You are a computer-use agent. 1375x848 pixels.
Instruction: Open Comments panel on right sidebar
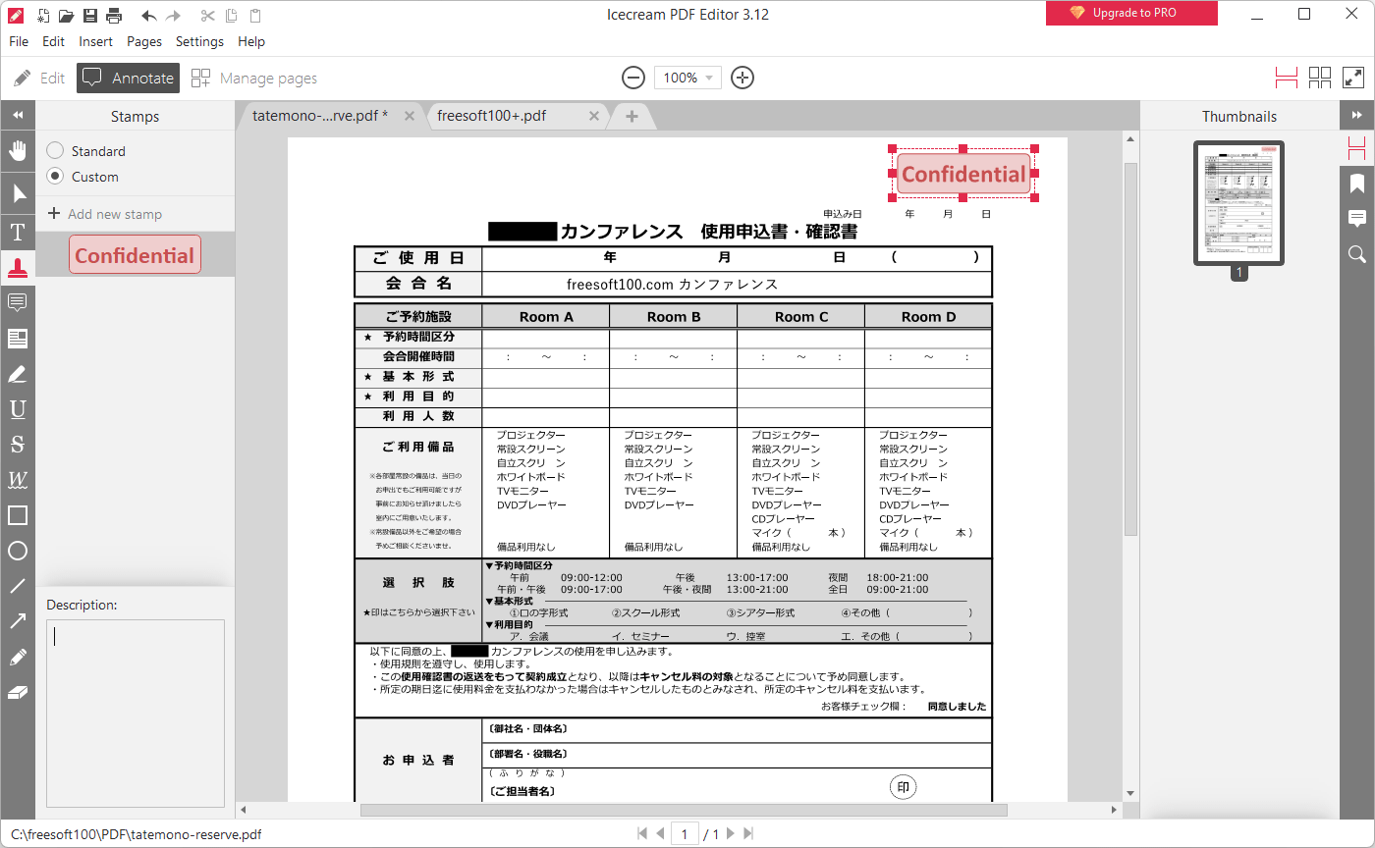pyautogui.click(x=1357, y=218)
